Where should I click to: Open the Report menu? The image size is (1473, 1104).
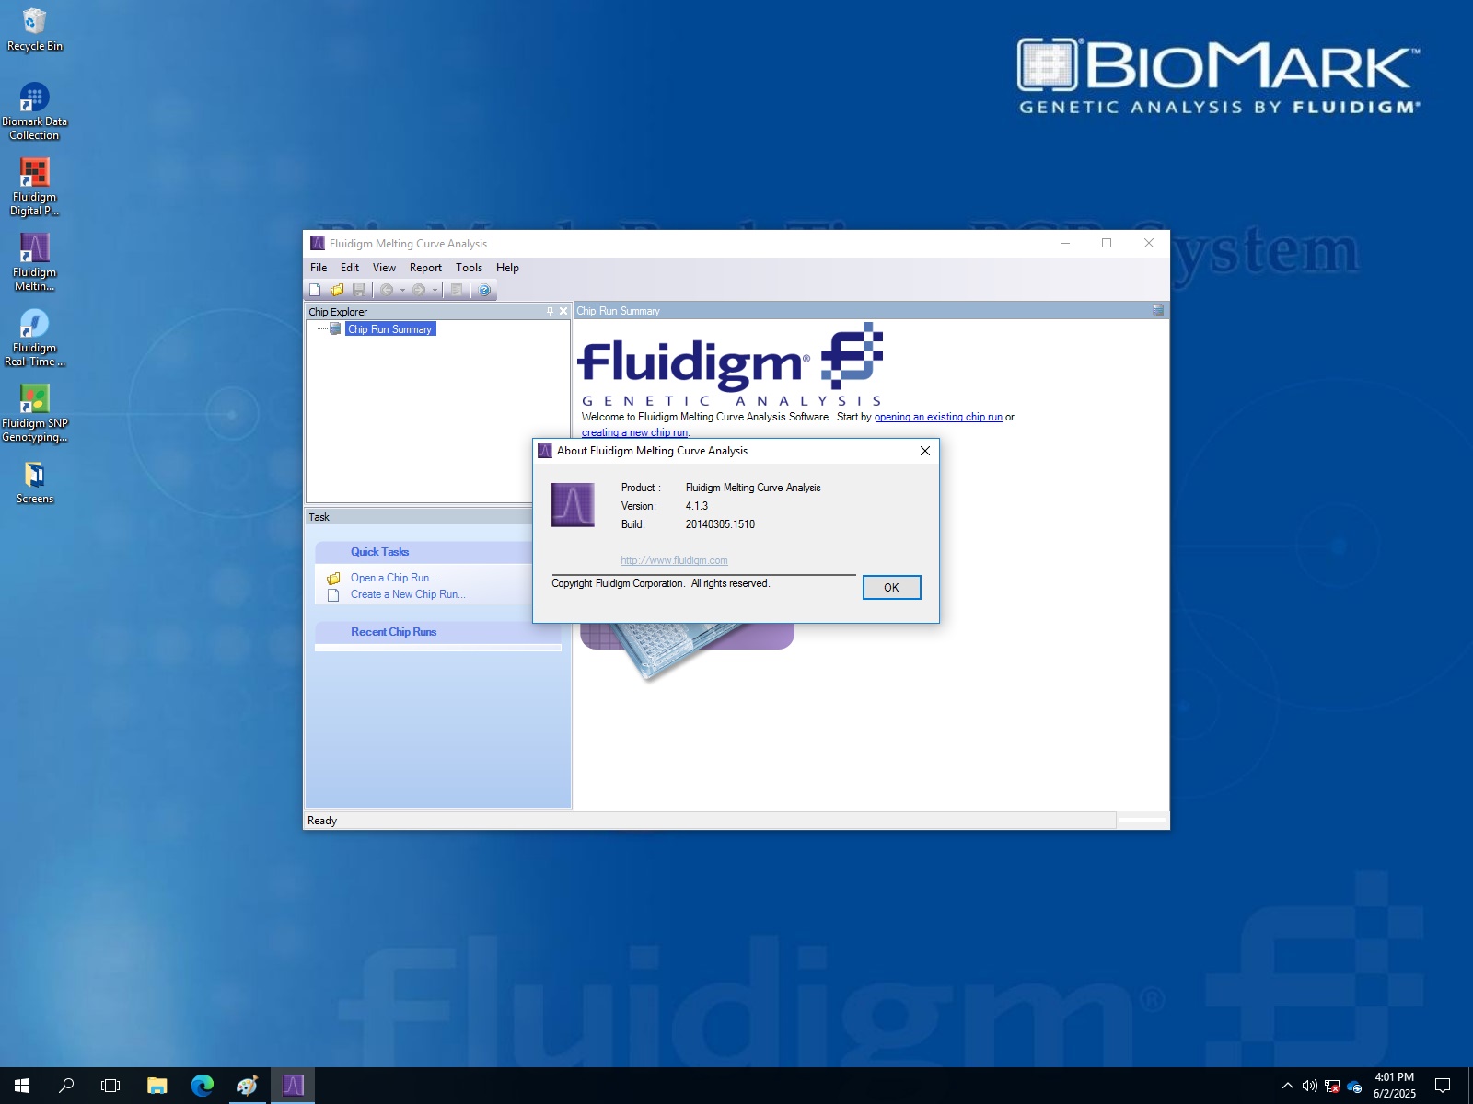[425, 268]
